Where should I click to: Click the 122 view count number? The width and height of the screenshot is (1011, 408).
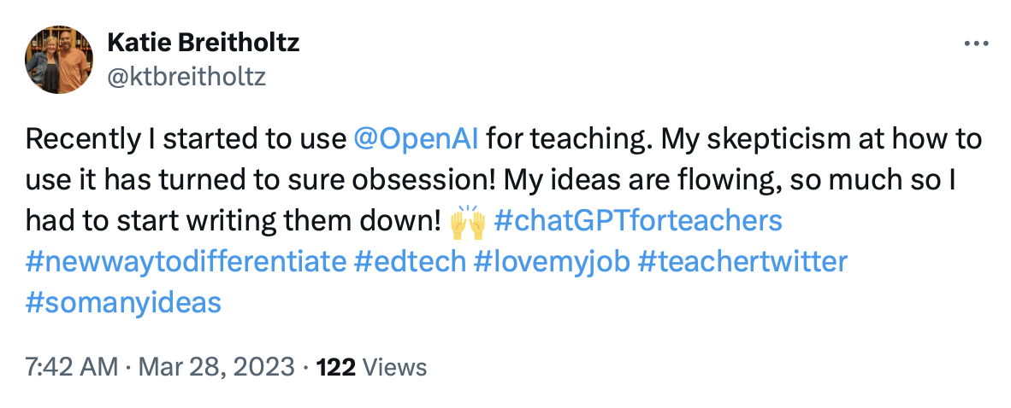336,368
